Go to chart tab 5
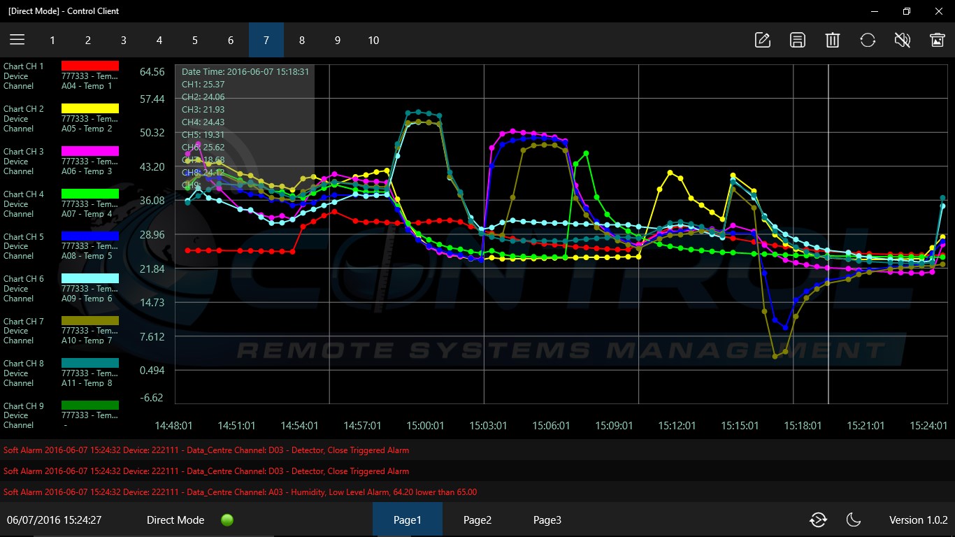The image size is (955, 537). point(195,40)
